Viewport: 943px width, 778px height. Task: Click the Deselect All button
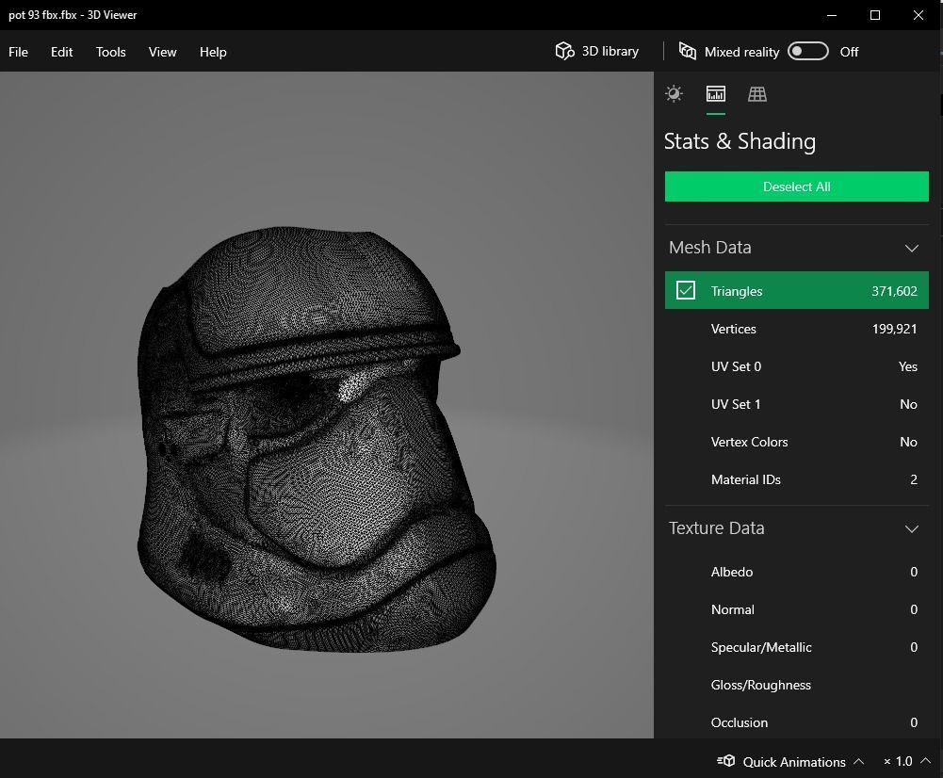click(796, 186)
